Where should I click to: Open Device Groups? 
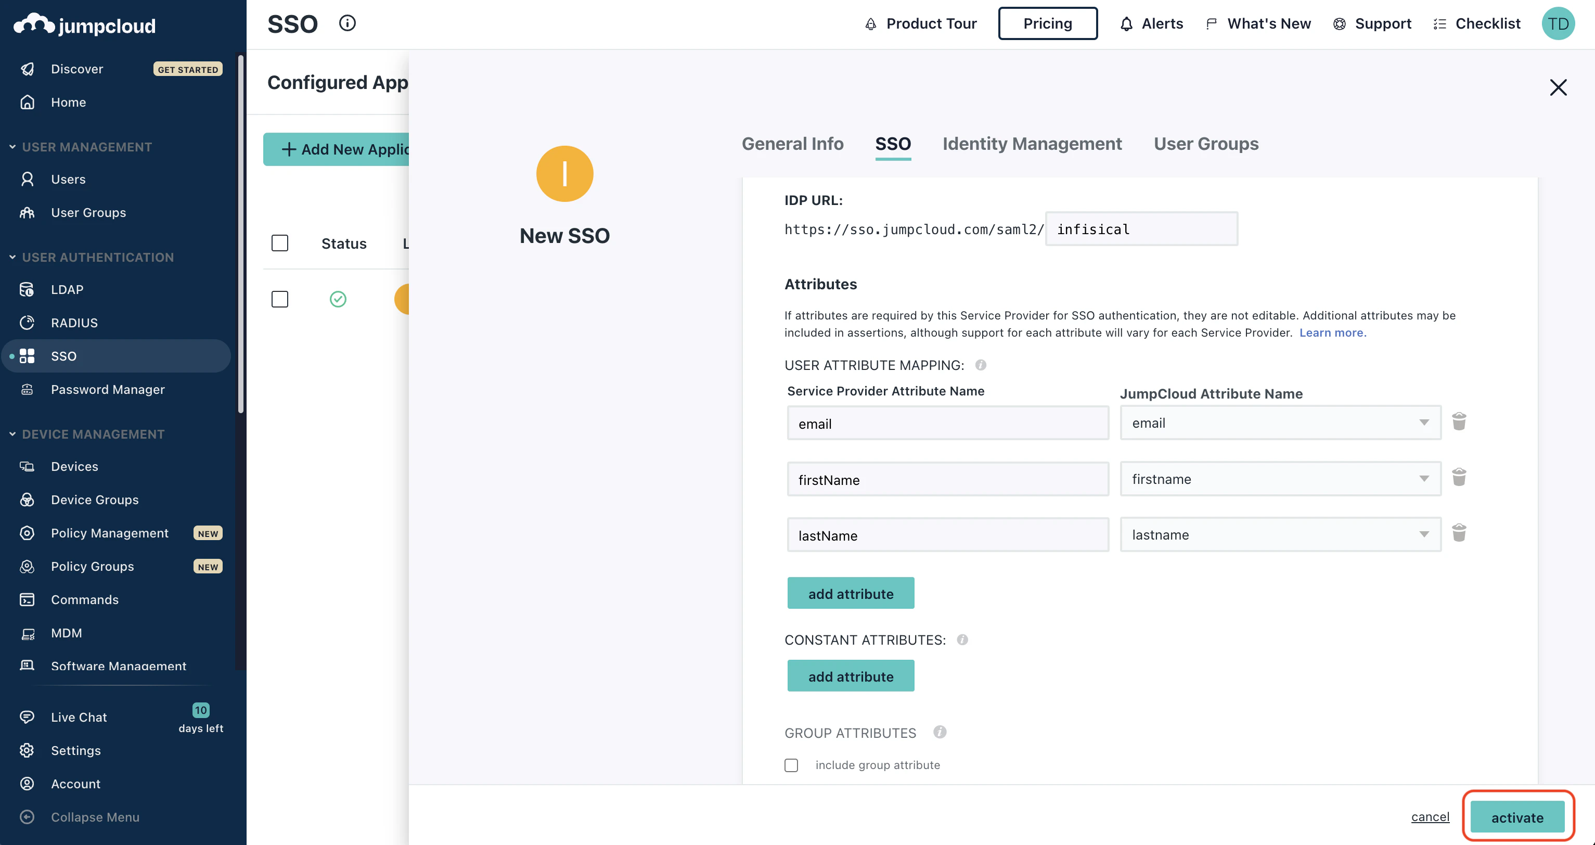pyautogui.click(x=95, y=500)
